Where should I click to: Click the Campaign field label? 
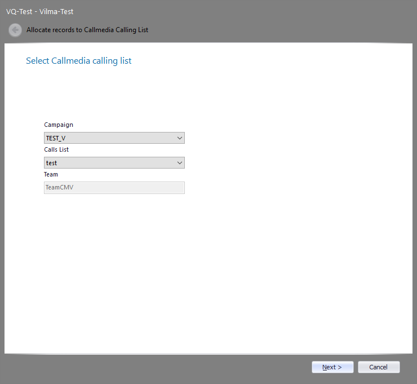59,125
